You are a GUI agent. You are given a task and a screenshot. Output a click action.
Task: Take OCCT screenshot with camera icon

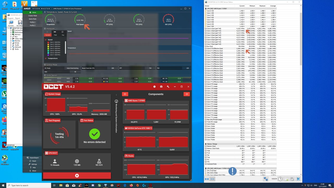click(161, 87)
